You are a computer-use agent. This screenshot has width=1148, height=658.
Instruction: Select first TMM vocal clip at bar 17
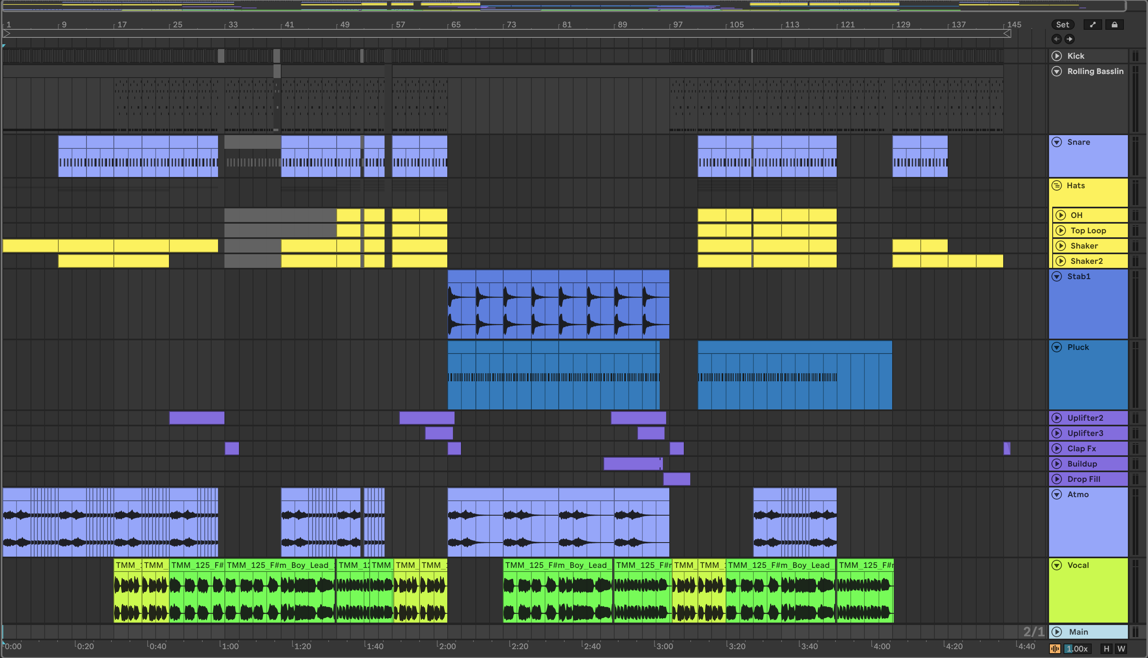128,591
